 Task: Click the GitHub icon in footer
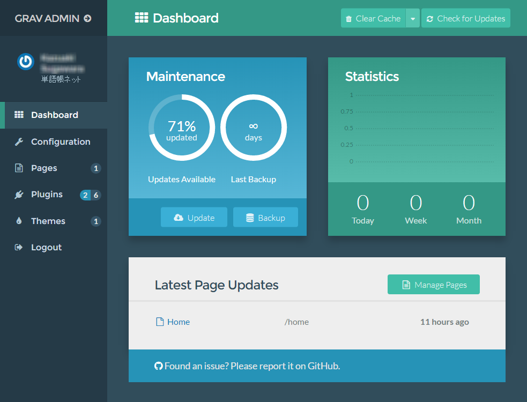[x=158, y=366]
